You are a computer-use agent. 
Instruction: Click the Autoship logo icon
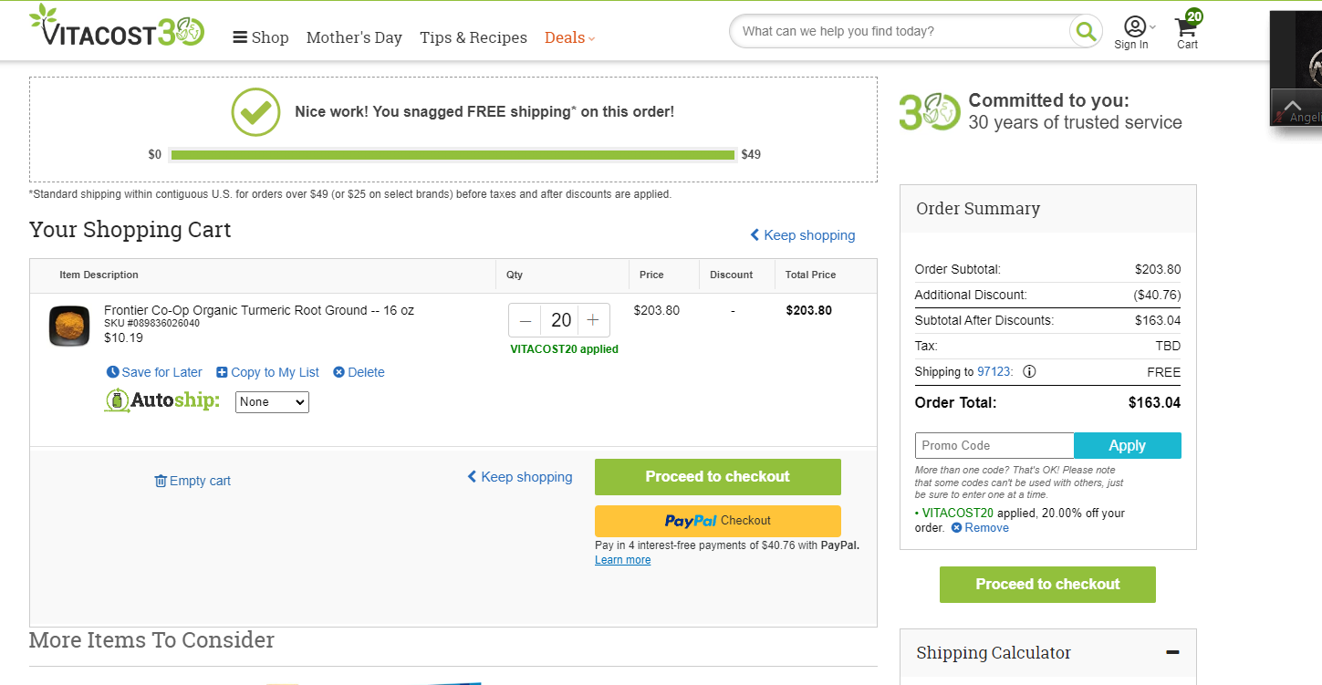point(162,400)
